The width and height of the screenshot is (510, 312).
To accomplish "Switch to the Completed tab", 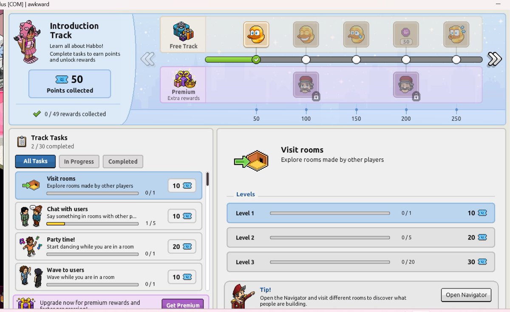I will [x=123, y=162].
